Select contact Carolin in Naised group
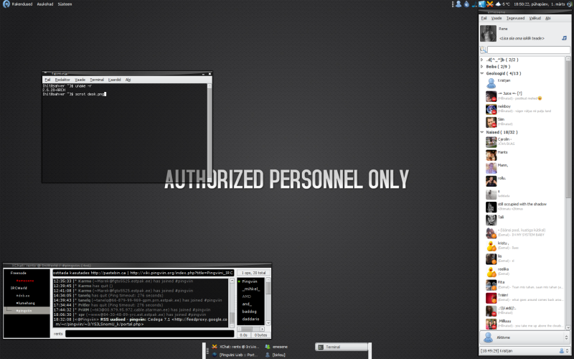This screenshot has width=574, height=359. pos(522,141)
